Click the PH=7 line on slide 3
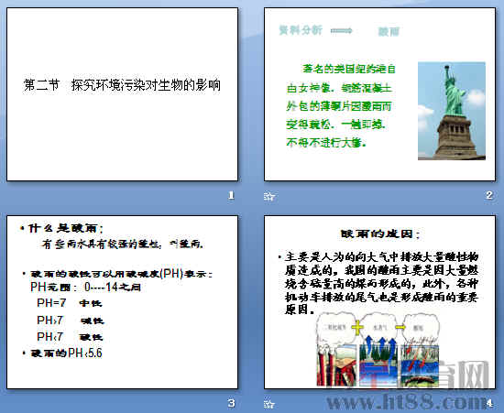Viewport: 504px width, 413px height. pyautogui.click(x=70, y=303)
